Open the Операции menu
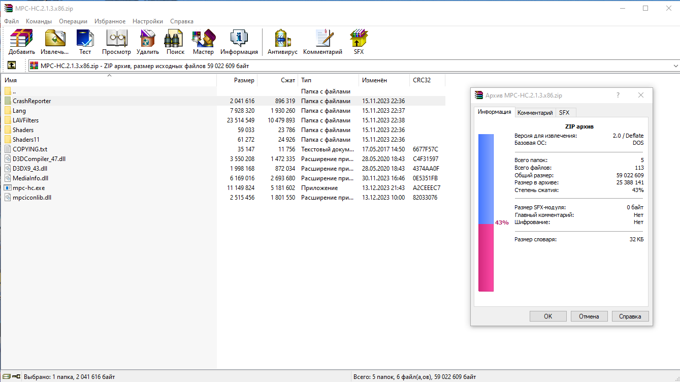The height and width of the screenshot is (382, 680). click(x=73, y=21)
